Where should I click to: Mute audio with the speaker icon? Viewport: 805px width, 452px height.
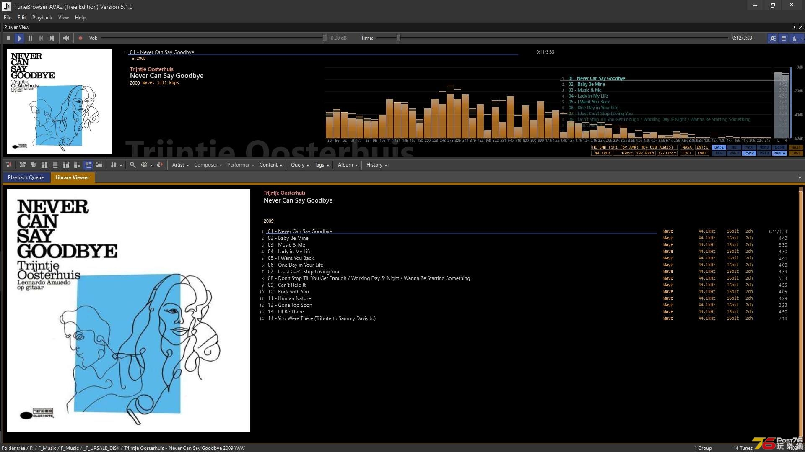(x=66, y=38)
